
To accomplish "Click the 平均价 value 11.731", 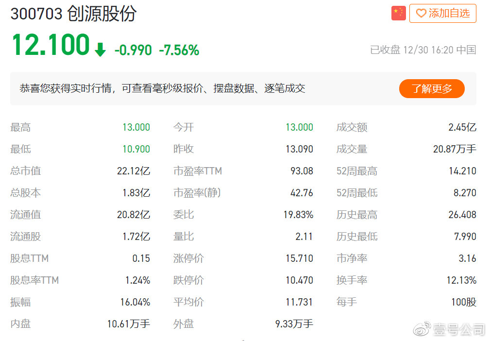I will click(x=299, y=302).
